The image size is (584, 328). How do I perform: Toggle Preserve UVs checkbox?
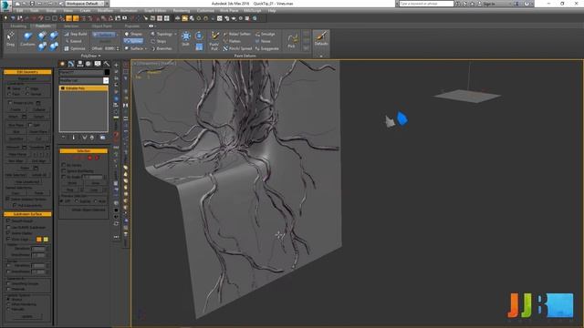point(10,103)
